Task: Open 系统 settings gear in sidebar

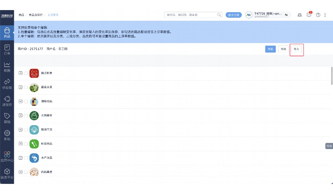Action: [7, 135]
